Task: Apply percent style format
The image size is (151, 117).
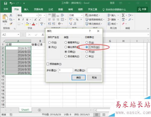Action: pyautogui.click(x=77, y=19)
